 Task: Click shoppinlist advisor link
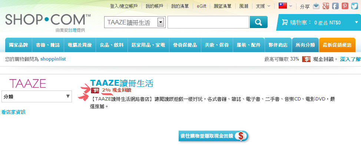pyautogui.click(x=53, y=59)
